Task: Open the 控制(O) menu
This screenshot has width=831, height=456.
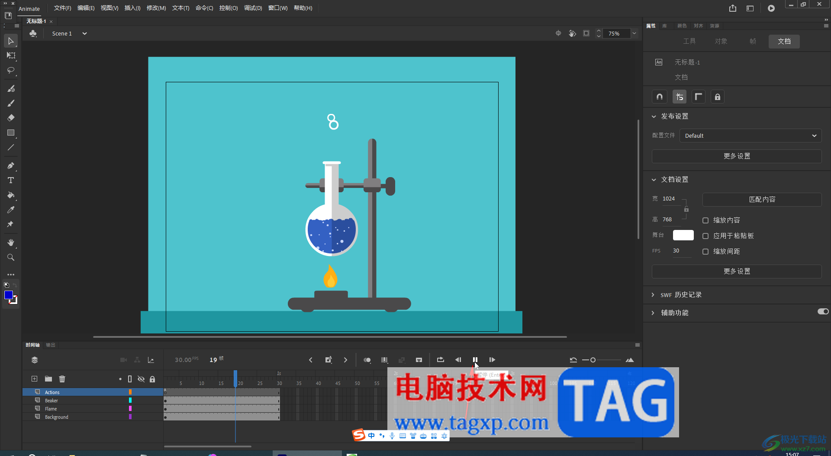Action: point(229,8)
